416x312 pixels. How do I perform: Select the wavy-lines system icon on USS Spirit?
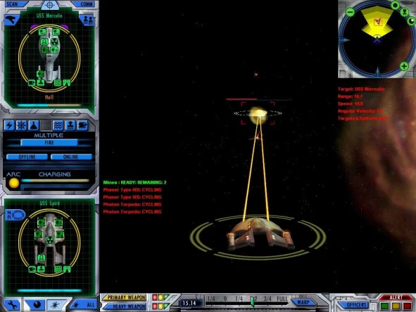point(58,269)
